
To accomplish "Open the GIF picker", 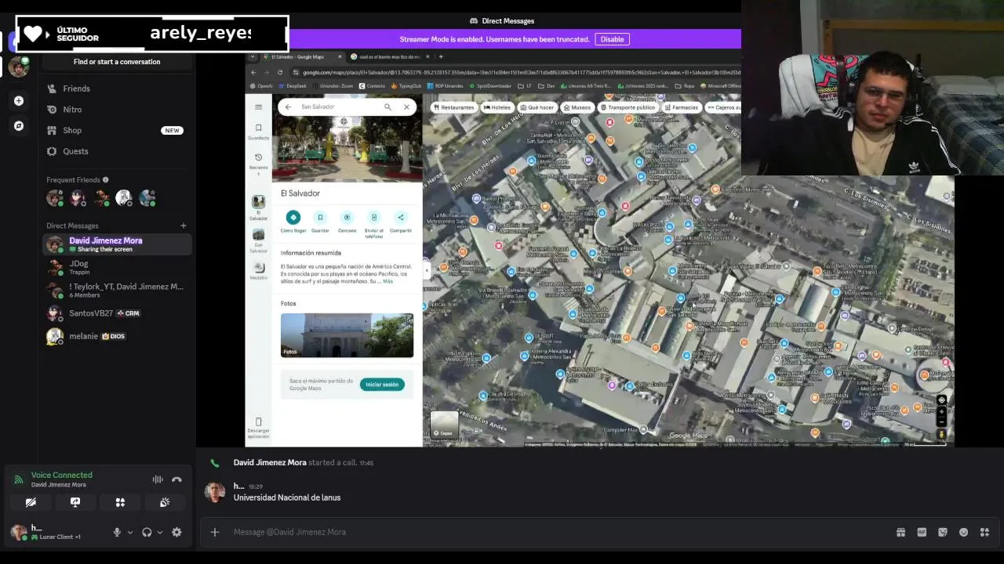I will click(922, 532).
